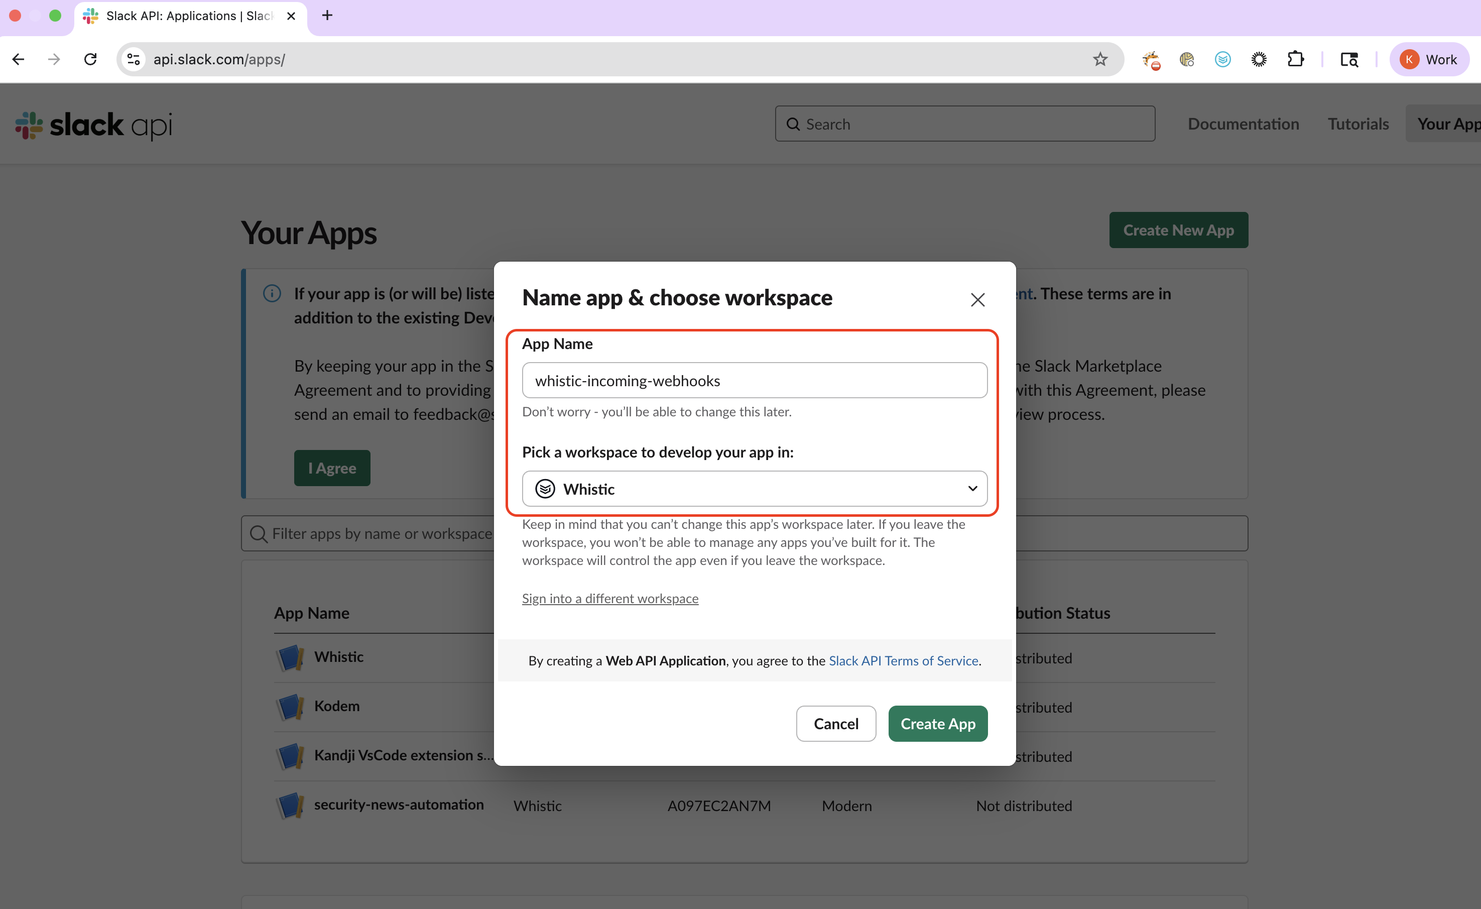Click the I Agree button
The image size is (1481, 909).
pyautogui.click(x=332, y=468)
